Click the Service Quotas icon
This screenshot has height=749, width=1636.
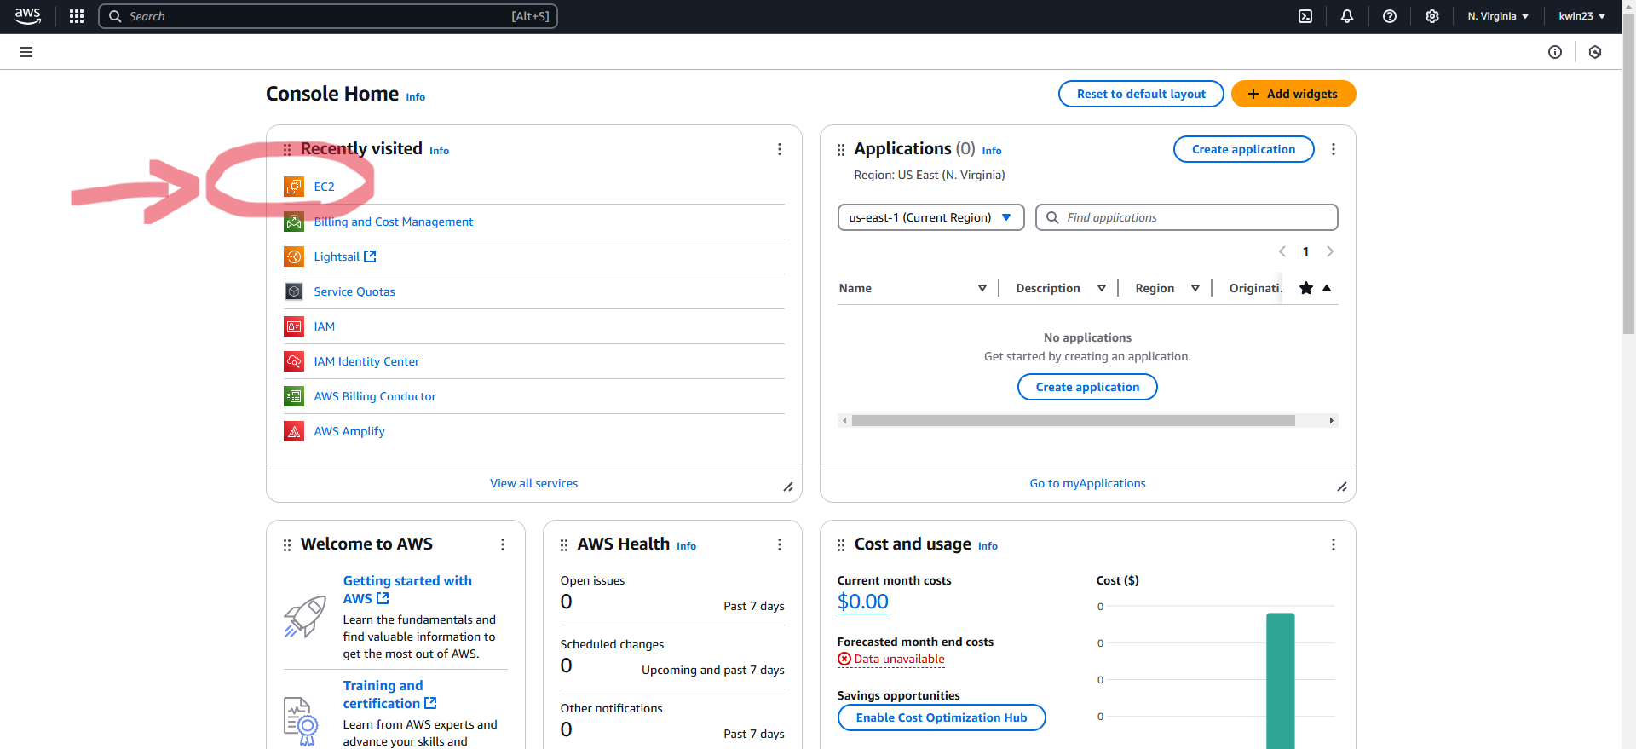[x=294, y=291]
